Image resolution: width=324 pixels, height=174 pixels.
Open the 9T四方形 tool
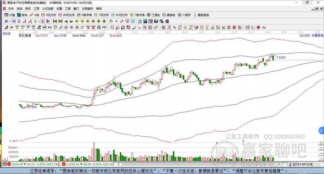(x=119, y=15)
